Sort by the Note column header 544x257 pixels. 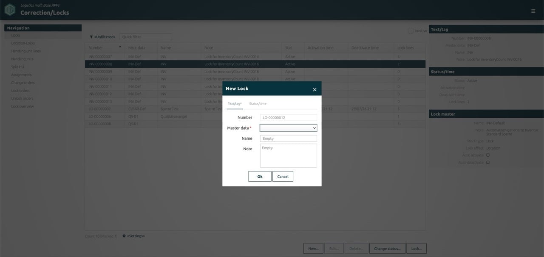[x=241, y=48]
